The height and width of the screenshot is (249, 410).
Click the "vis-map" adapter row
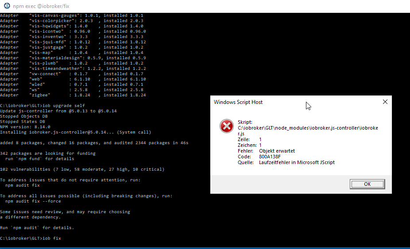[72, 53]
